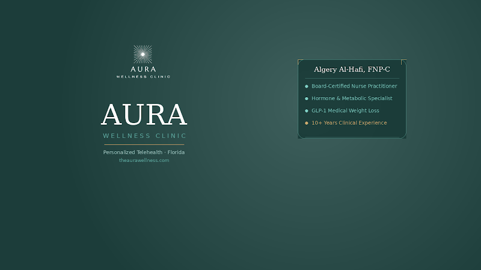Click the large AURA title text
481x270 pixels.
click(x=144, y=115)
